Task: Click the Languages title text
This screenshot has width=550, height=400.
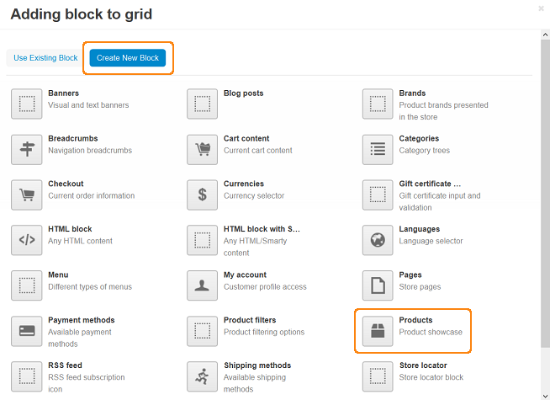Action: click(419, 229)
